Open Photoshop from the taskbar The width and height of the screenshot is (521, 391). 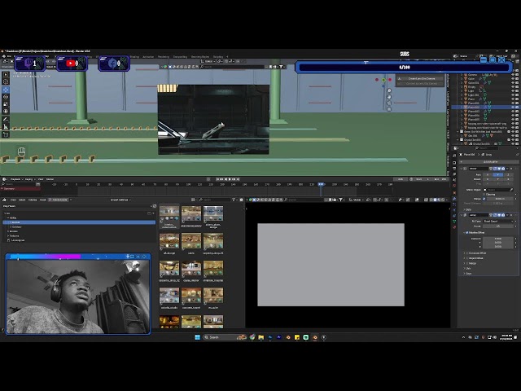point(270,337)
